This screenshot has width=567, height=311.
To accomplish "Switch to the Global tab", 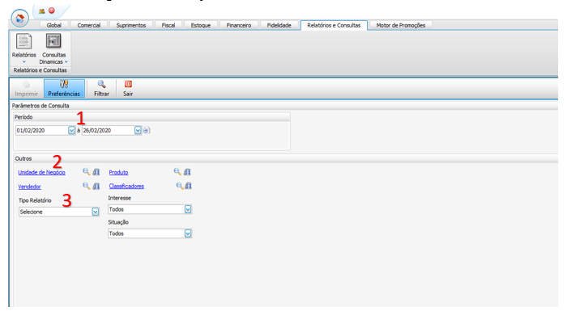I will point(54,25).
